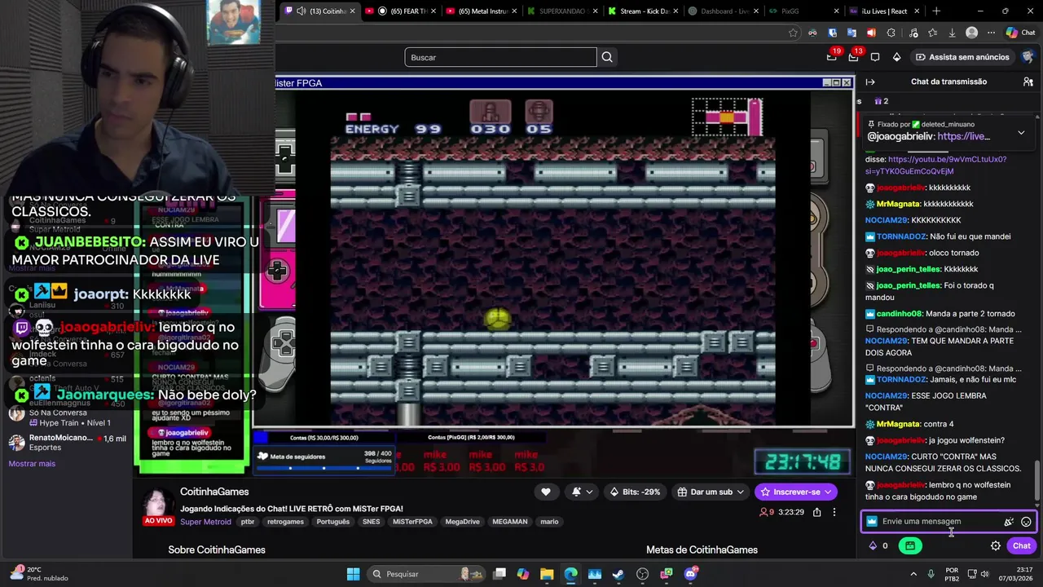
Task: Open the Get Bits diamond icon in header
Action: [x=896, y=57]
